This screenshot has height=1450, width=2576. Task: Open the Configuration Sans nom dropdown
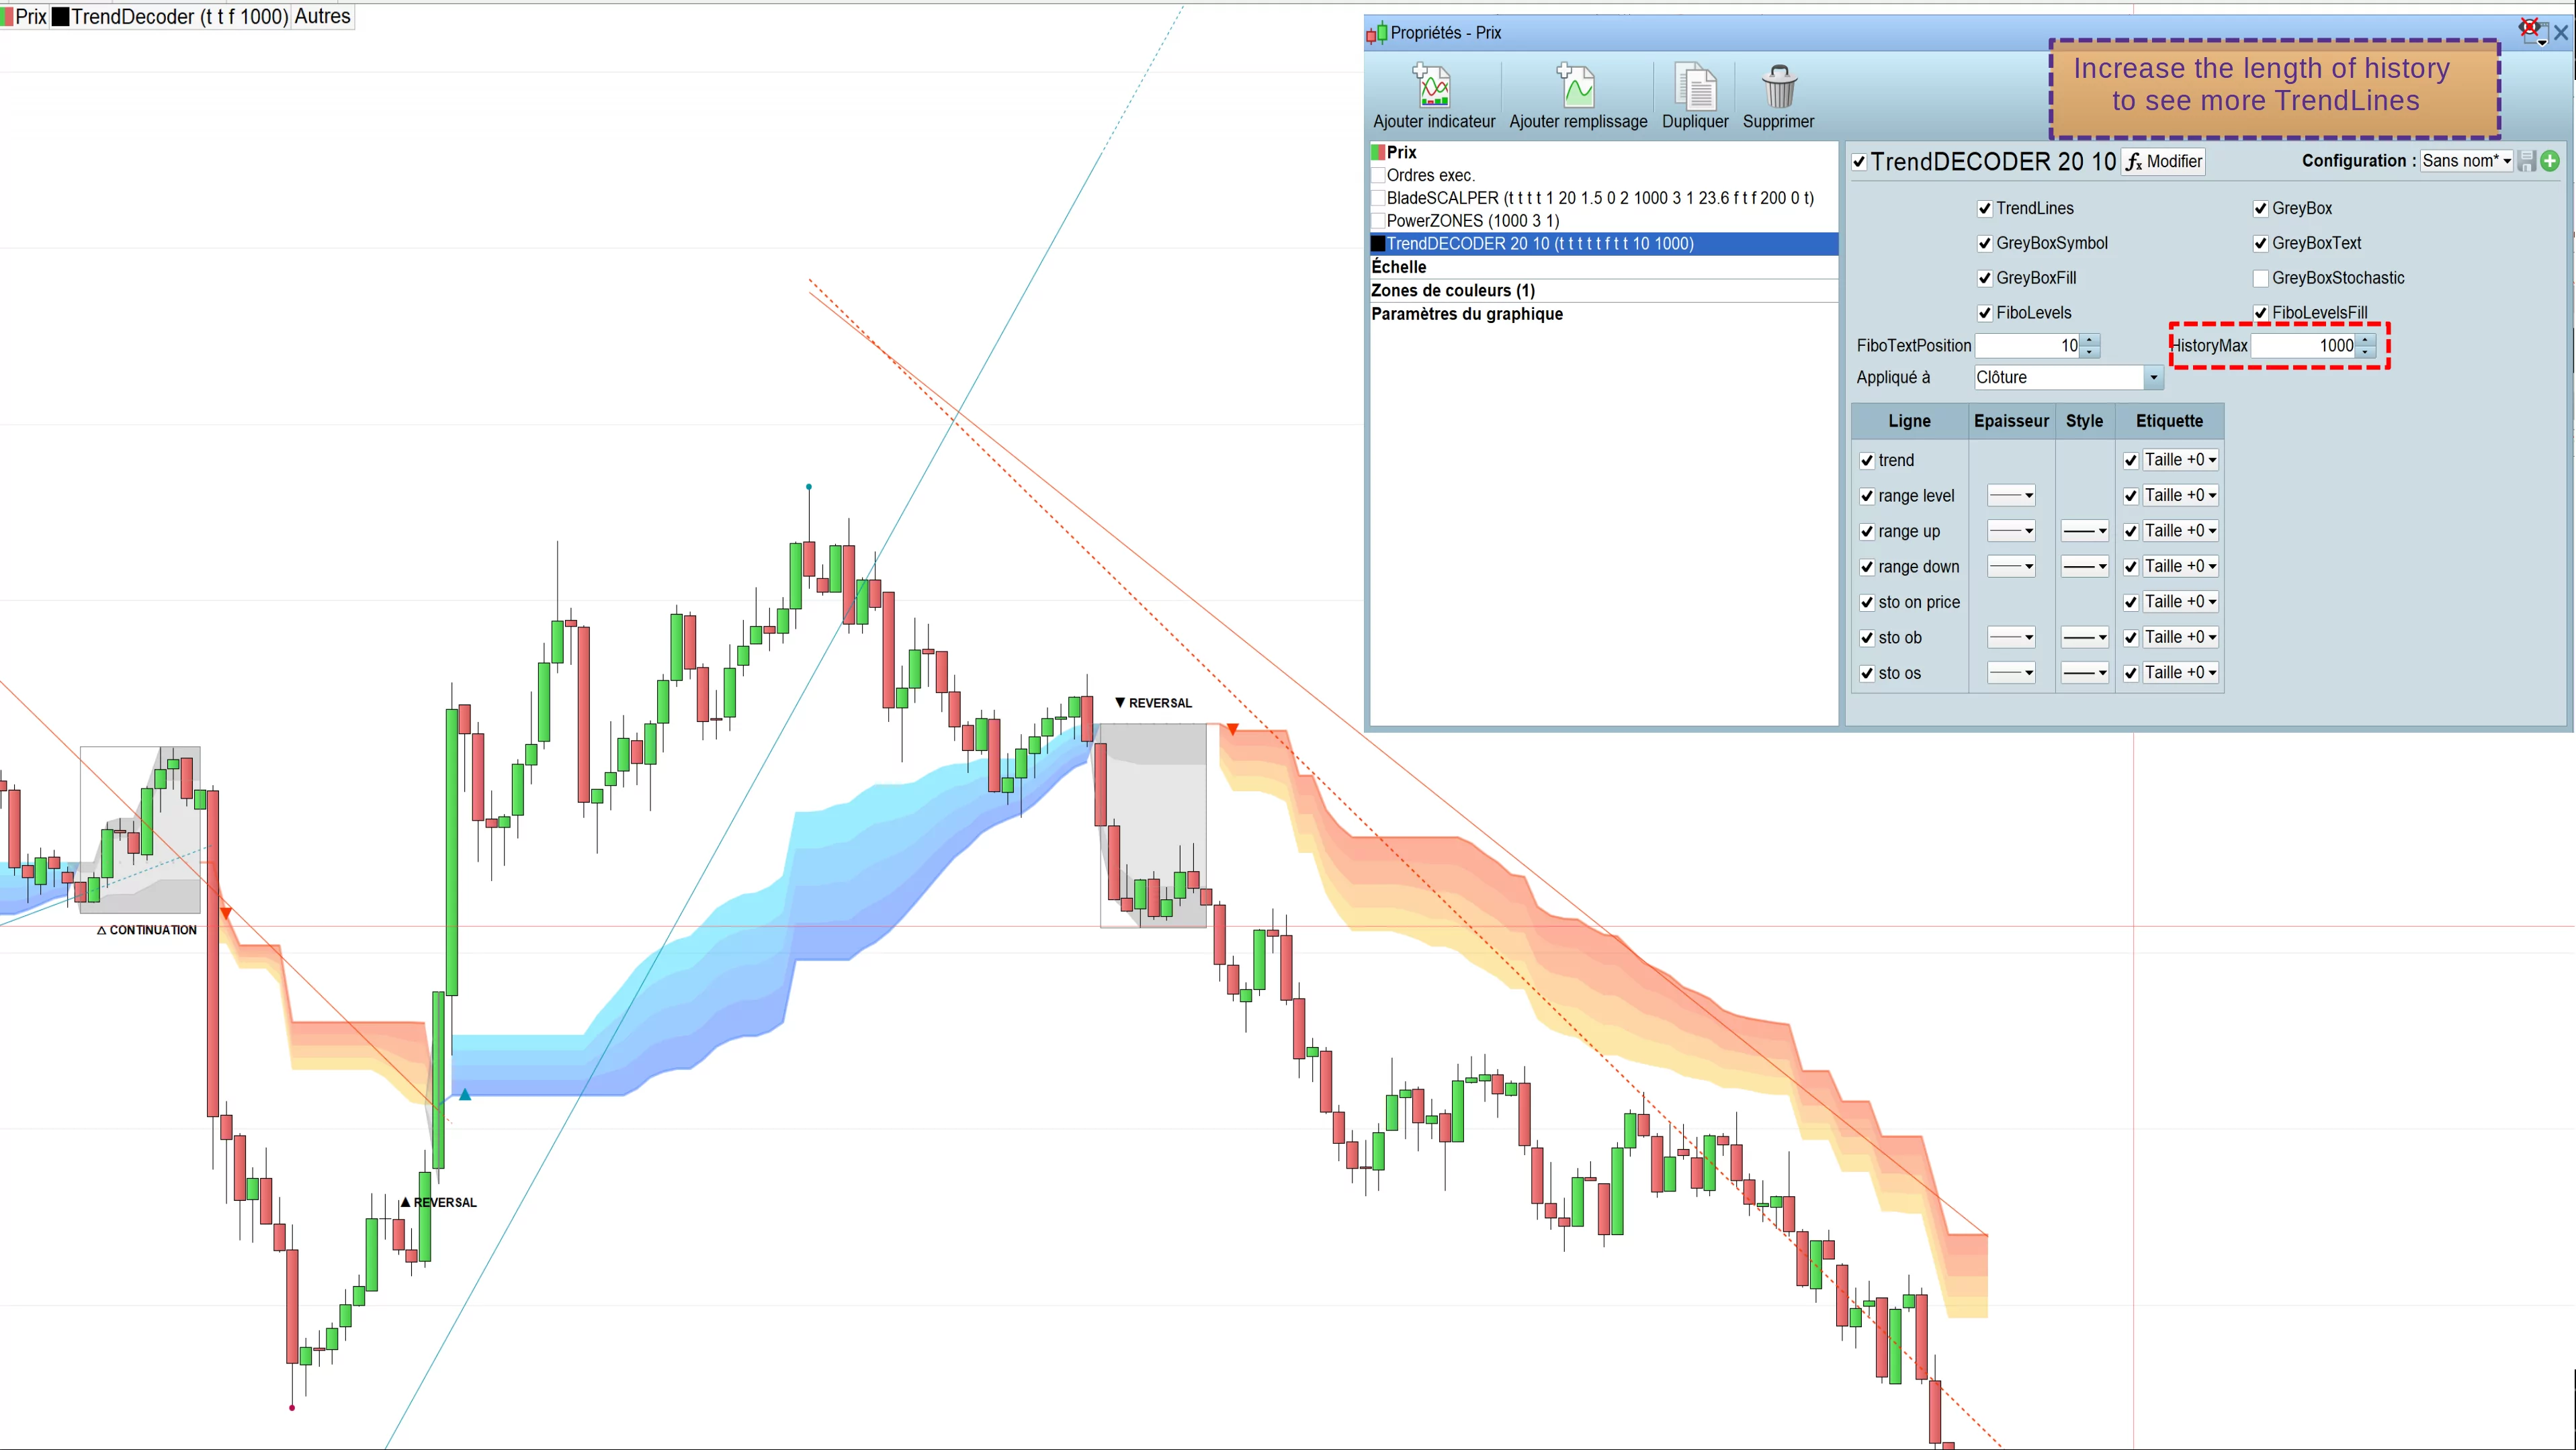(x=2466, y=161)
